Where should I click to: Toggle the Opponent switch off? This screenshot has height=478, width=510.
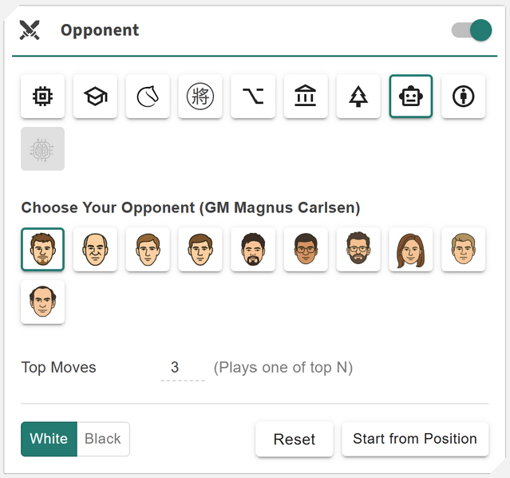[471, 31]
